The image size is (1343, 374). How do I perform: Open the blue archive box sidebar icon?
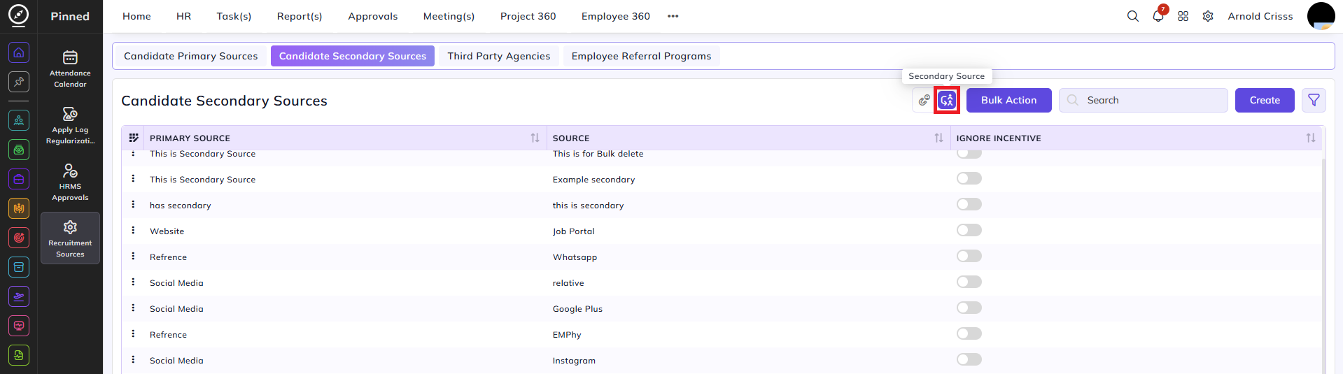pyautogui.click(x=19, y=267)
